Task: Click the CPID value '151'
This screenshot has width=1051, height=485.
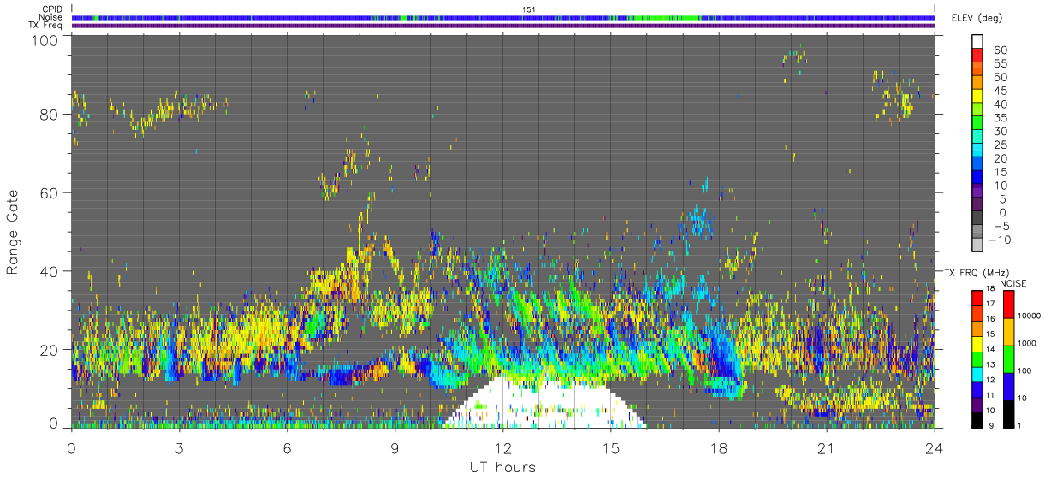Action: pyautogui.click(x=529, y=9)
